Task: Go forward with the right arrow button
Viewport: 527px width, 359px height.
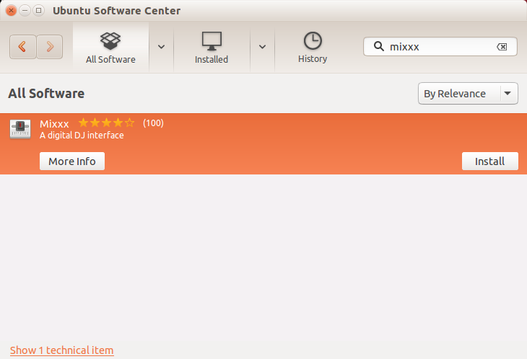Action: point(50,47)
